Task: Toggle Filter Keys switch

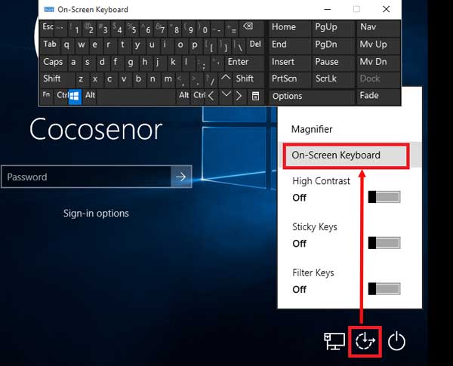Action: (384, 288)
